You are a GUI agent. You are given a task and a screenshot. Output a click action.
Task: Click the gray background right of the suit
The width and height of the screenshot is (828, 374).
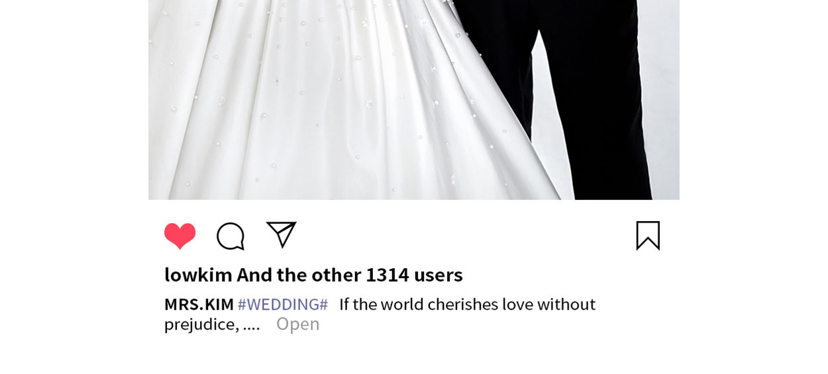pyautogui.click(x=664, y=99)
